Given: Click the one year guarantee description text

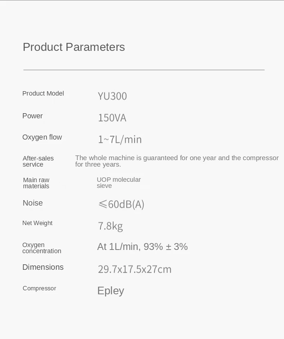Looking at the screenshot, I should [177, 161].
